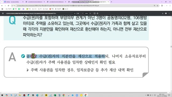Open the PDF viewer sidebar menu
Image resolution: width=172 pixels, height=97 pixels.
point(3,13)
